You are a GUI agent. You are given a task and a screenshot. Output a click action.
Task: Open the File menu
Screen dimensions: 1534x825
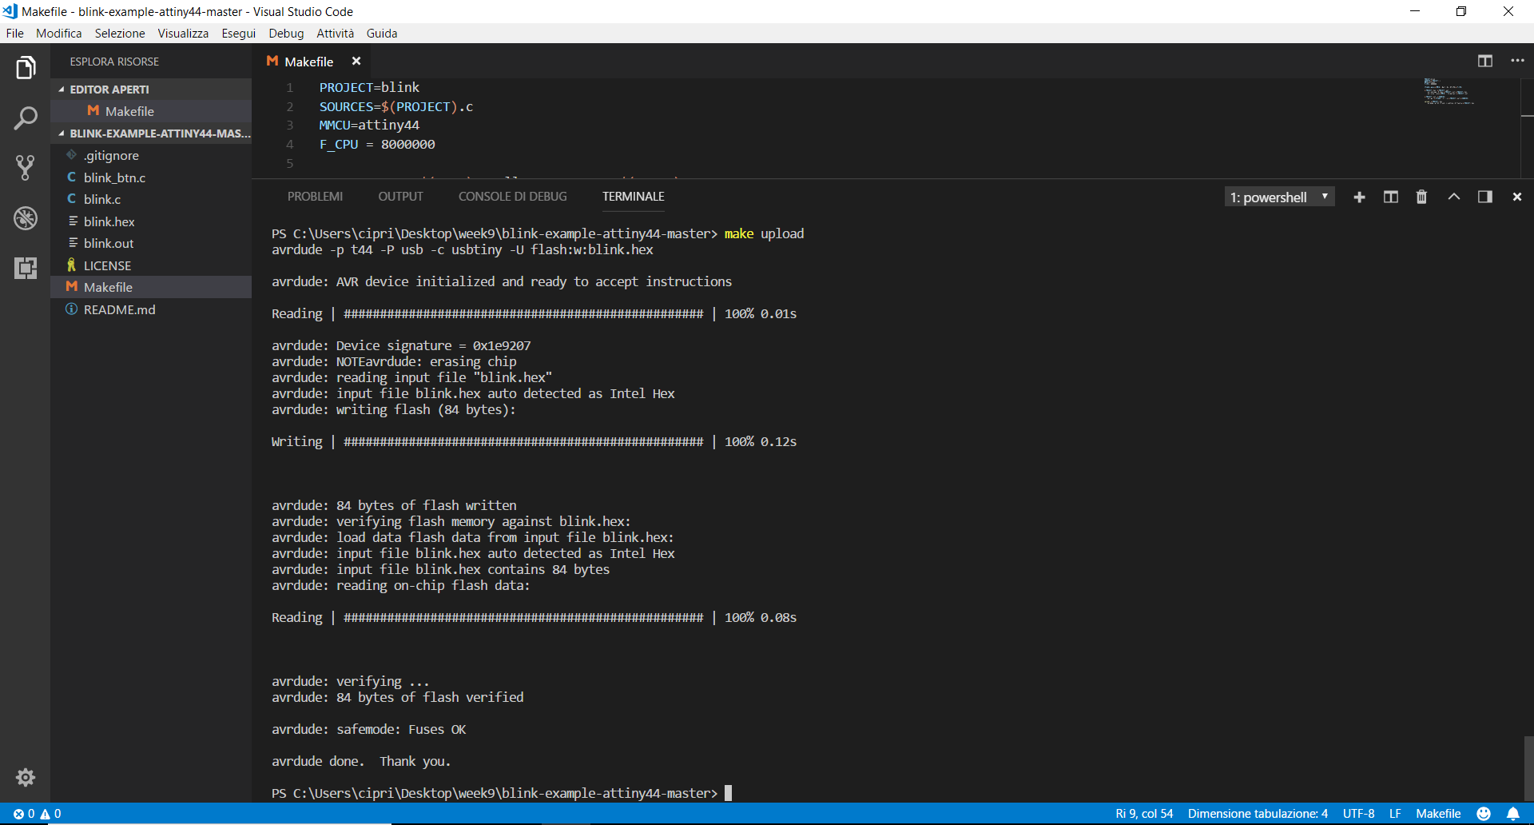(15, 34)
